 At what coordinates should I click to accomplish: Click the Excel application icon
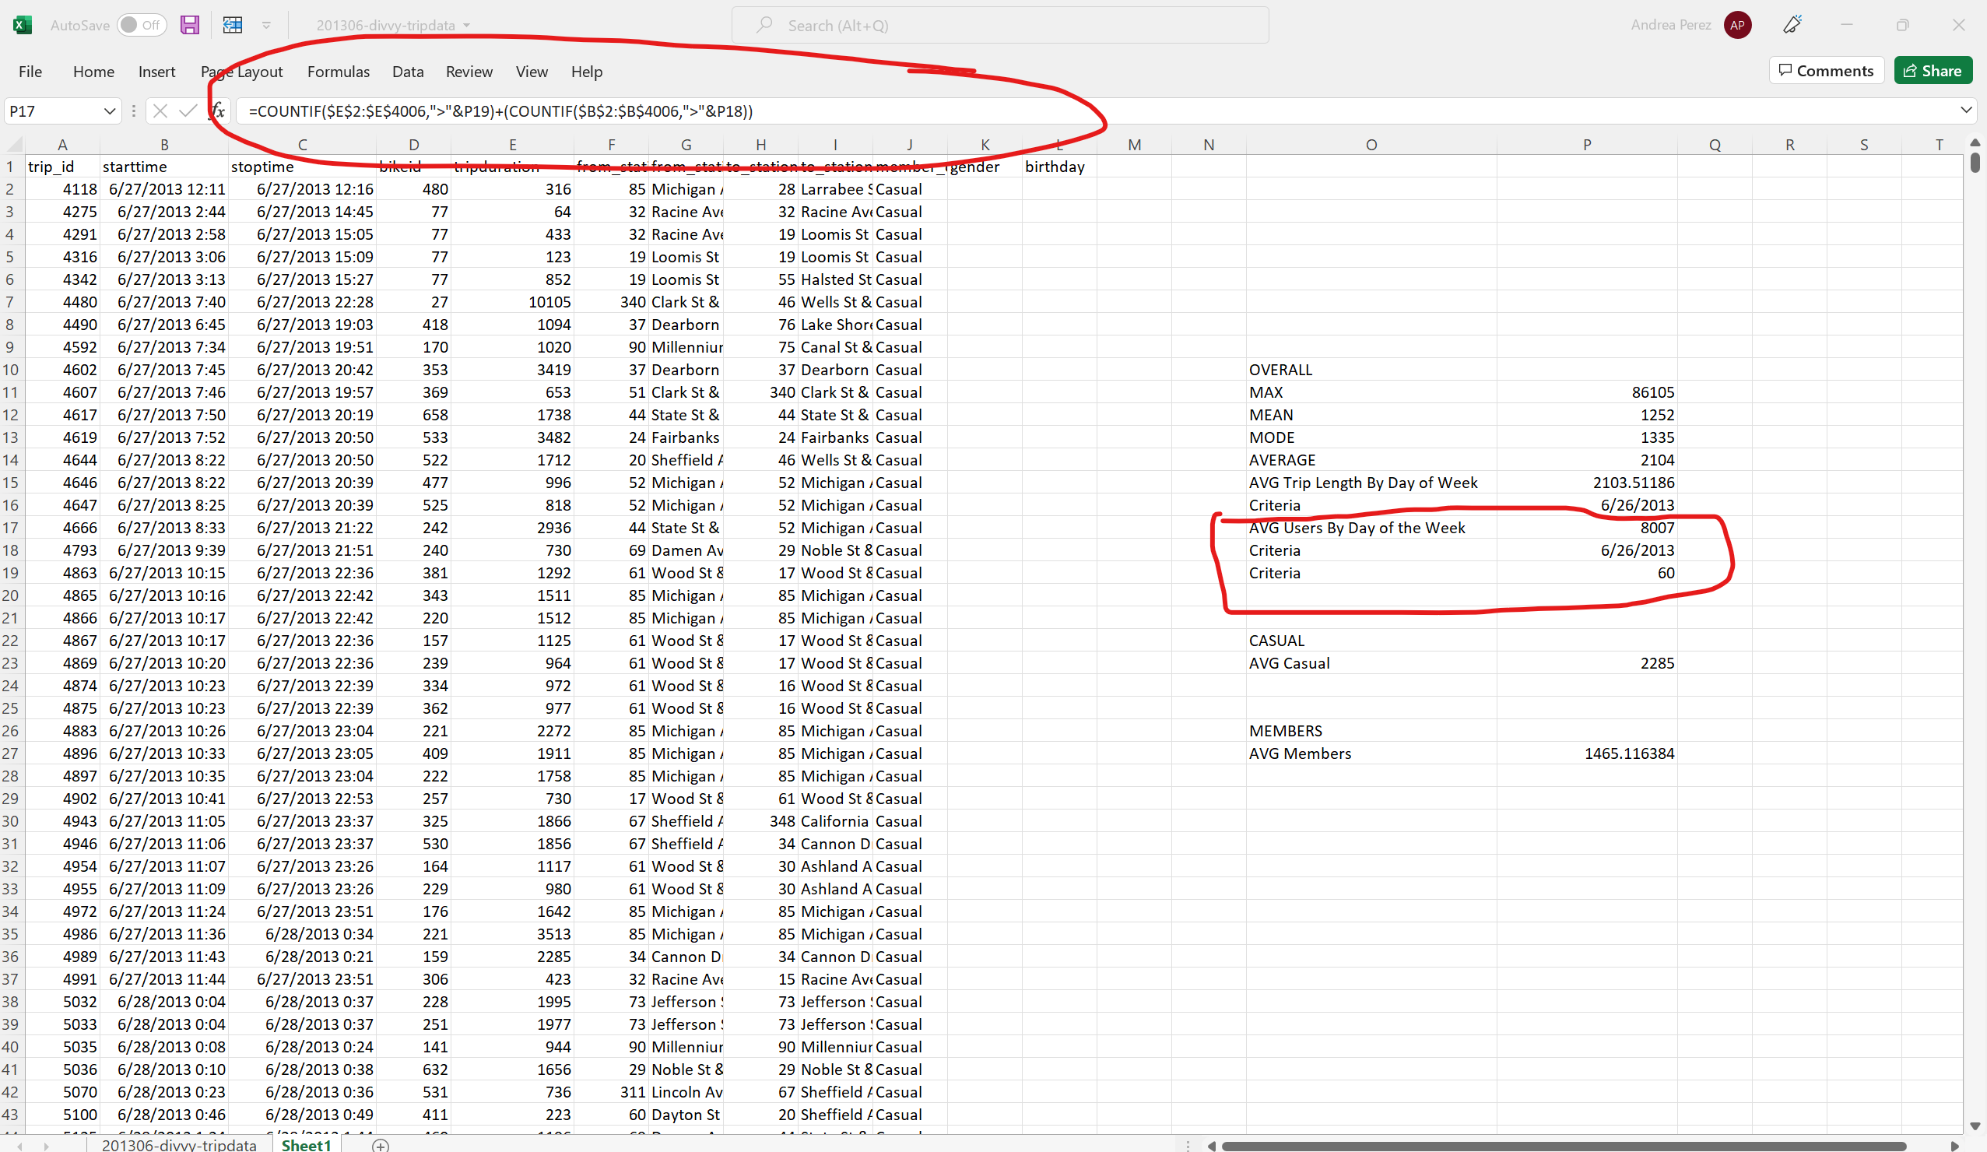(x=23, y=25)
